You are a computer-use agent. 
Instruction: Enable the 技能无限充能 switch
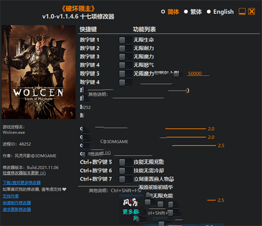coord(125,162)
